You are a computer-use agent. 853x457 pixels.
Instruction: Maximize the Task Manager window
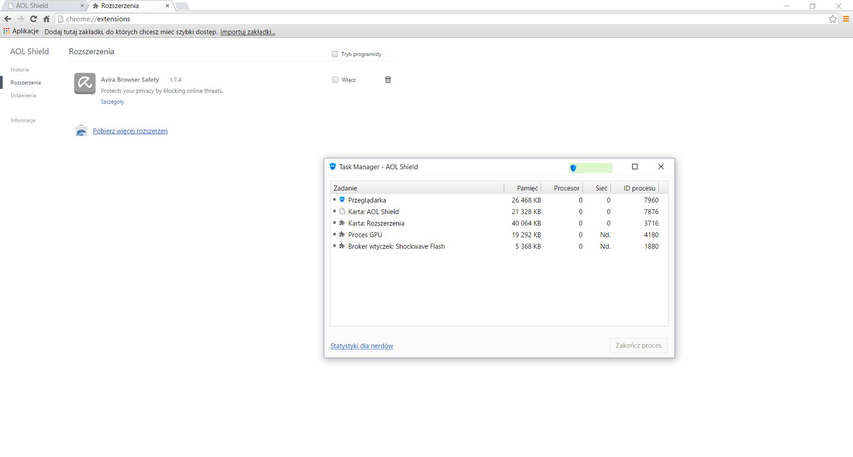tap(635, 167)
